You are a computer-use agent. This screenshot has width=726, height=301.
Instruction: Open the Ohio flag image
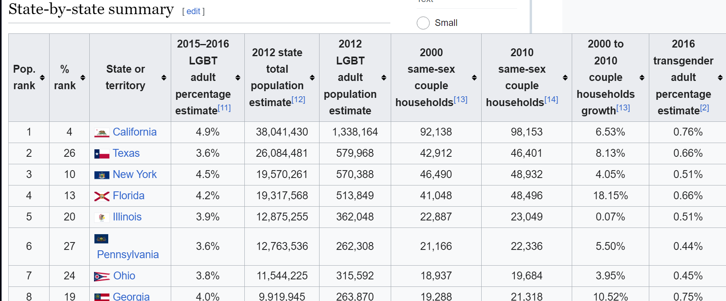coord(102,277)
